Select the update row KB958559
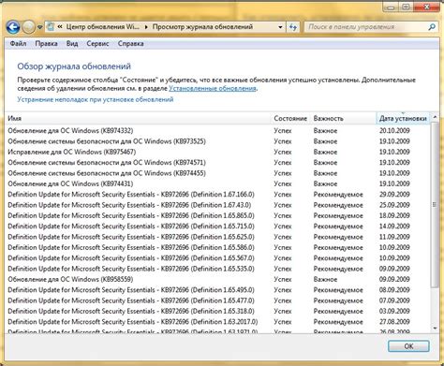The image size is (444, 366). tap(217, 279)
